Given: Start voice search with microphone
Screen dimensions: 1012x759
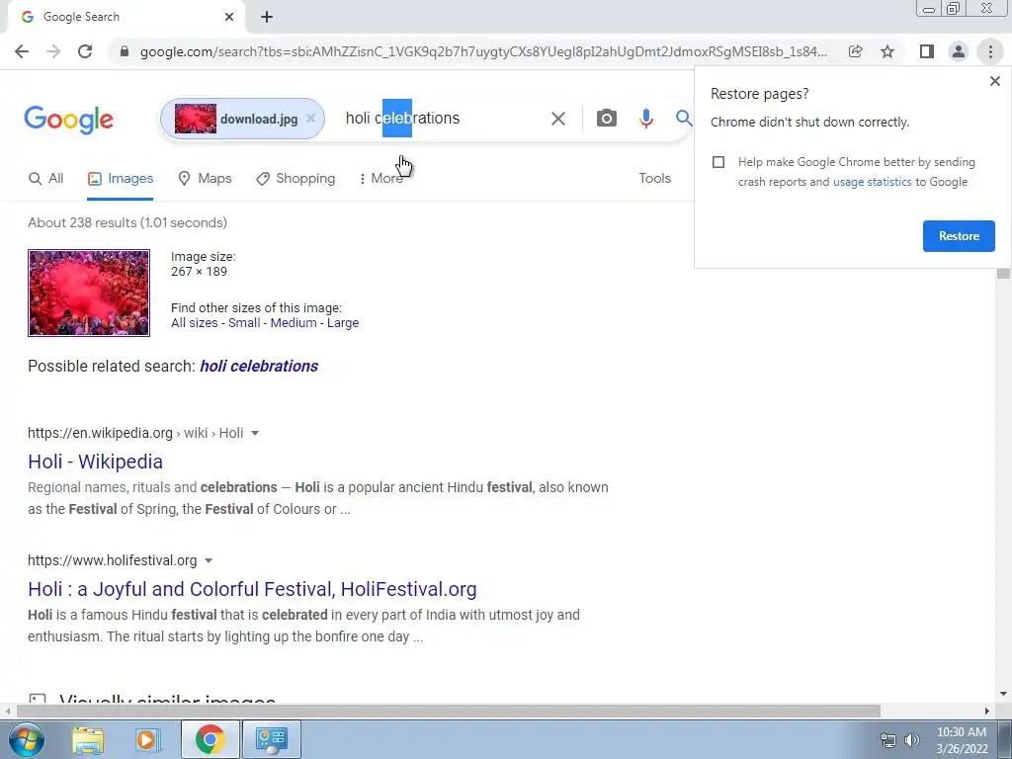Looking at the screenshot, I should coord(646,119).
